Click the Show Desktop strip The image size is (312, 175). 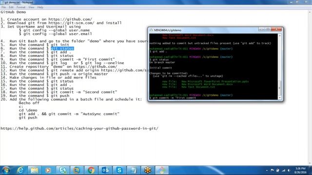pyautogui.click(x=311, y=170)
